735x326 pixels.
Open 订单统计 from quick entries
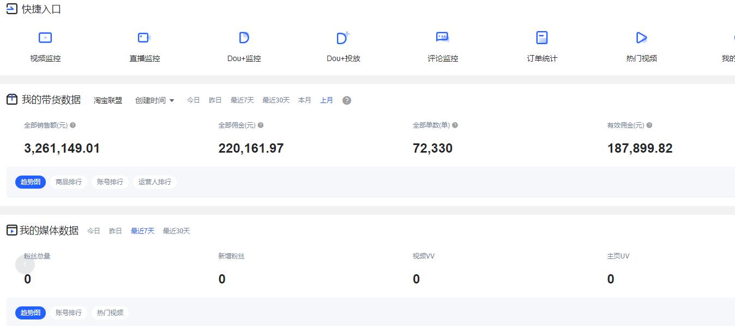pos(541,37)
